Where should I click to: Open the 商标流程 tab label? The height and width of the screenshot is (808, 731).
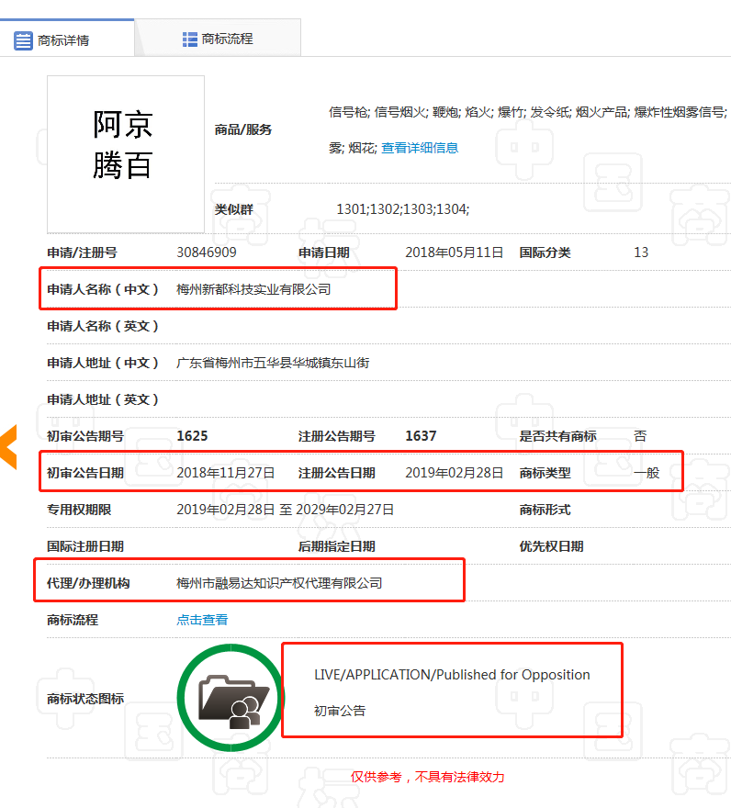click(x=227, y=39)
